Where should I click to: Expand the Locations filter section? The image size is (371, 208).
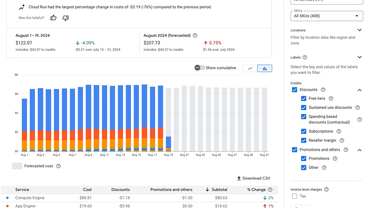(360, 30)
